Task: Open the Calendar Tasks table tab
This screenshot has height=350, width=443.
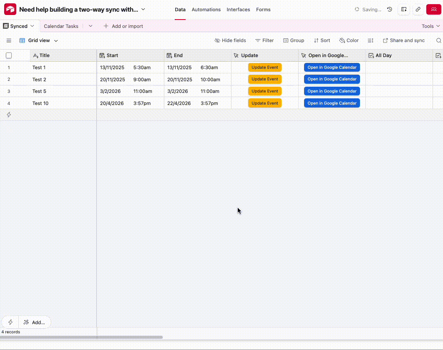Action: tap(61, 26)
